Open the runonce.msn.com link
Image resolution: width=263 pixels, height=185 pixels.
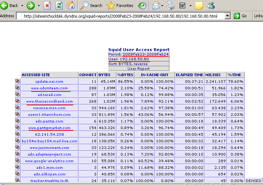tap(49, 108)
